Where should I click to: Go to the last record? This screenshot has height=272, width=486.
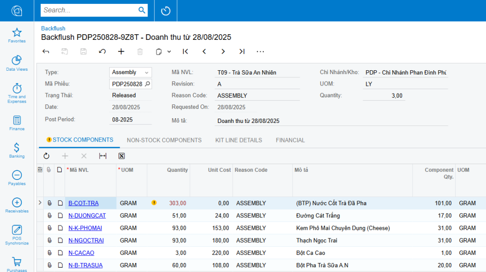pos(242,51)
